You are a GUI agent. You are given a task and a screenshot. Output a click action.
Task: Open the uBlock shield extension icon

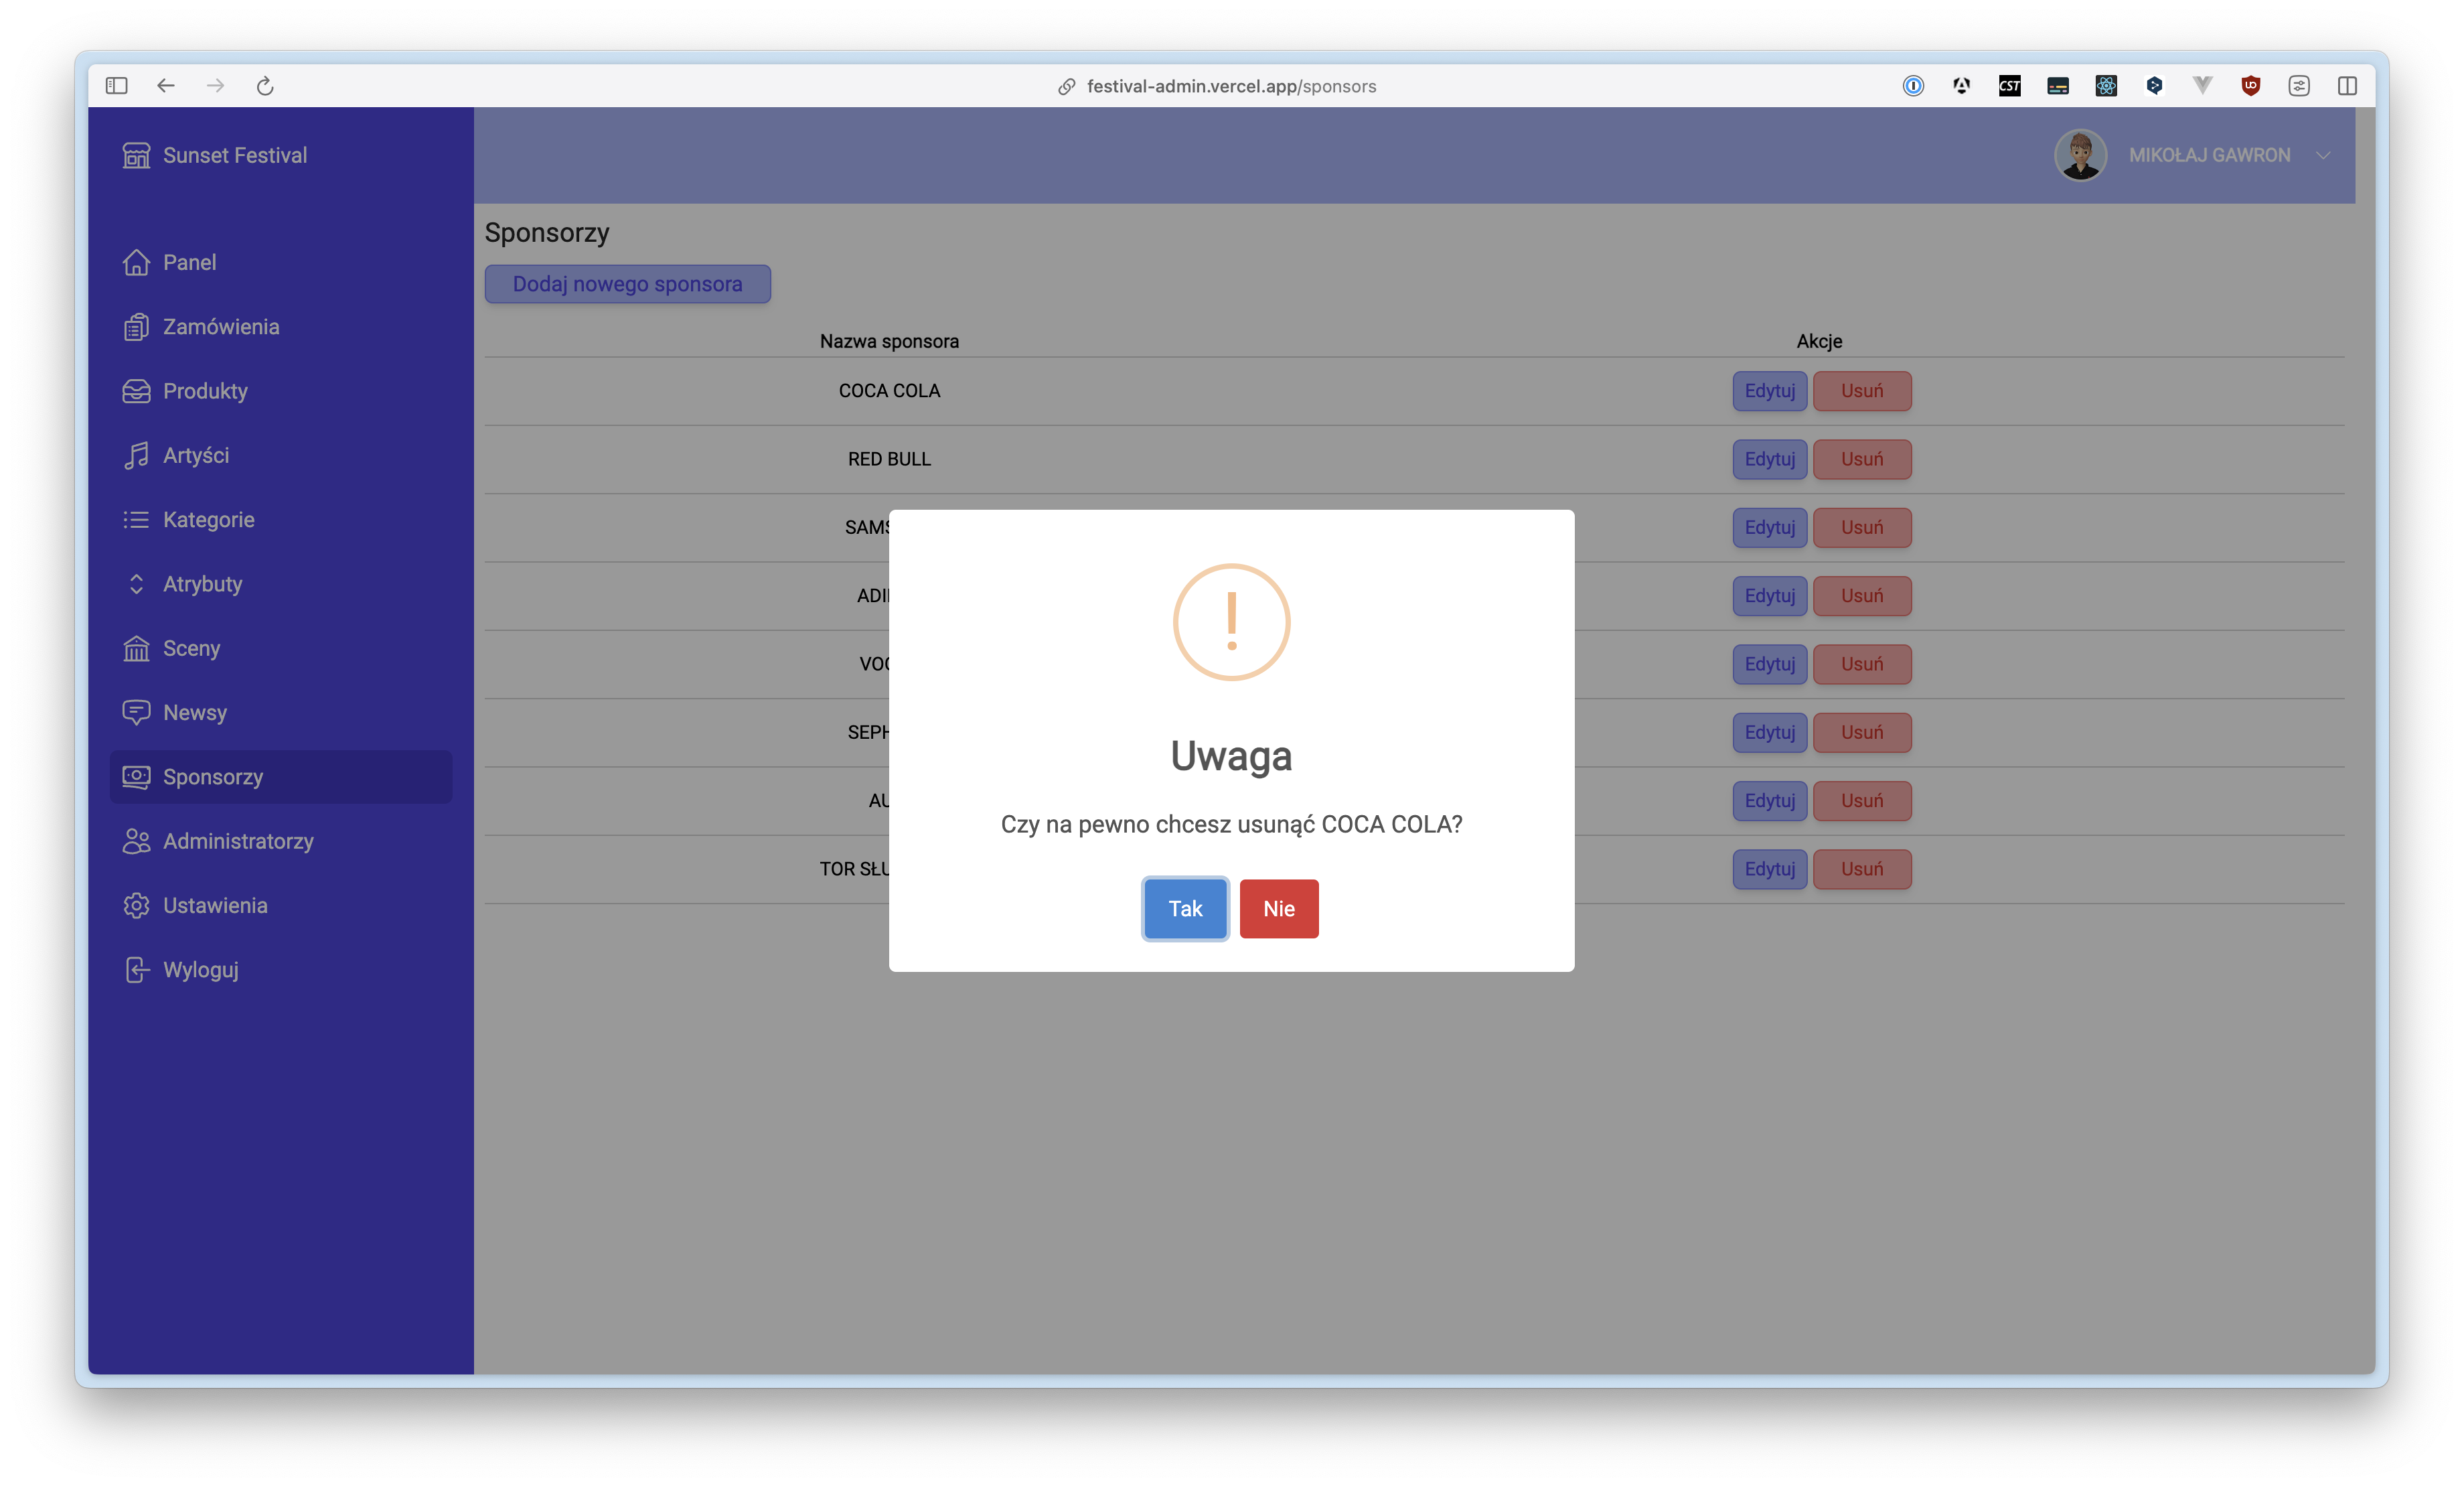2250,86
